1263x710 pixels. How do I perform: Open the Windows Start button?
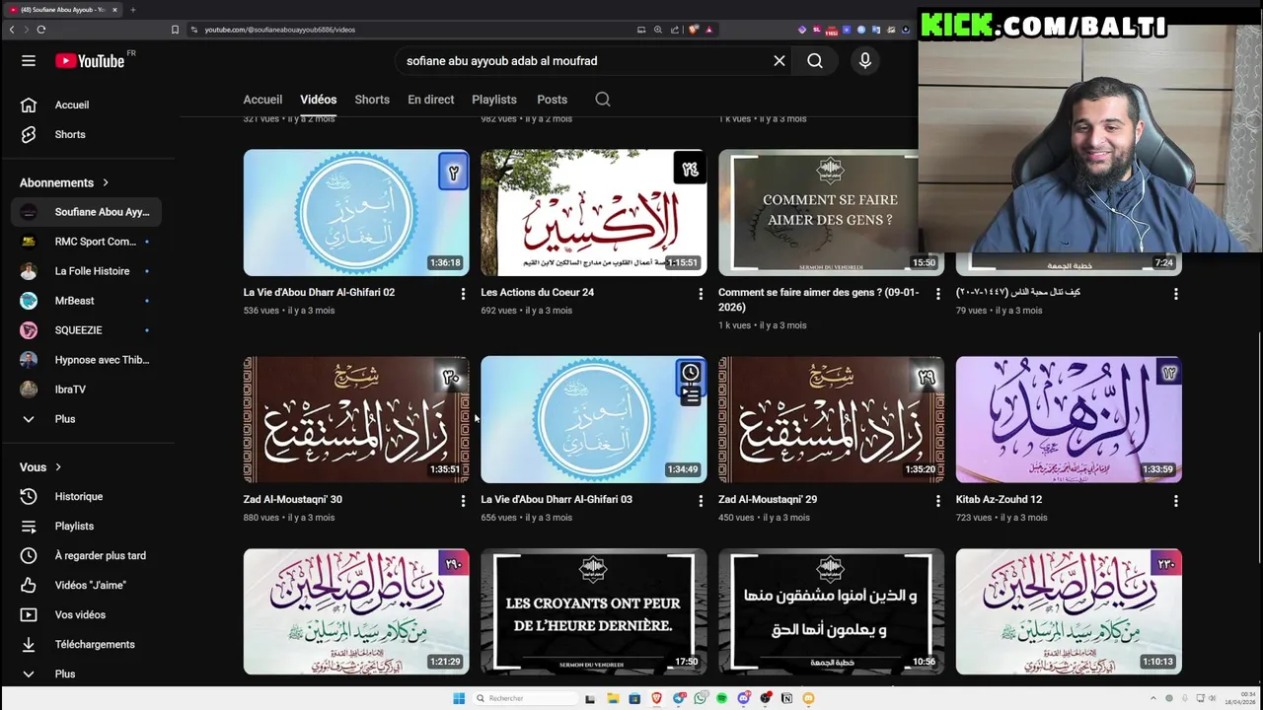point(459,698)
